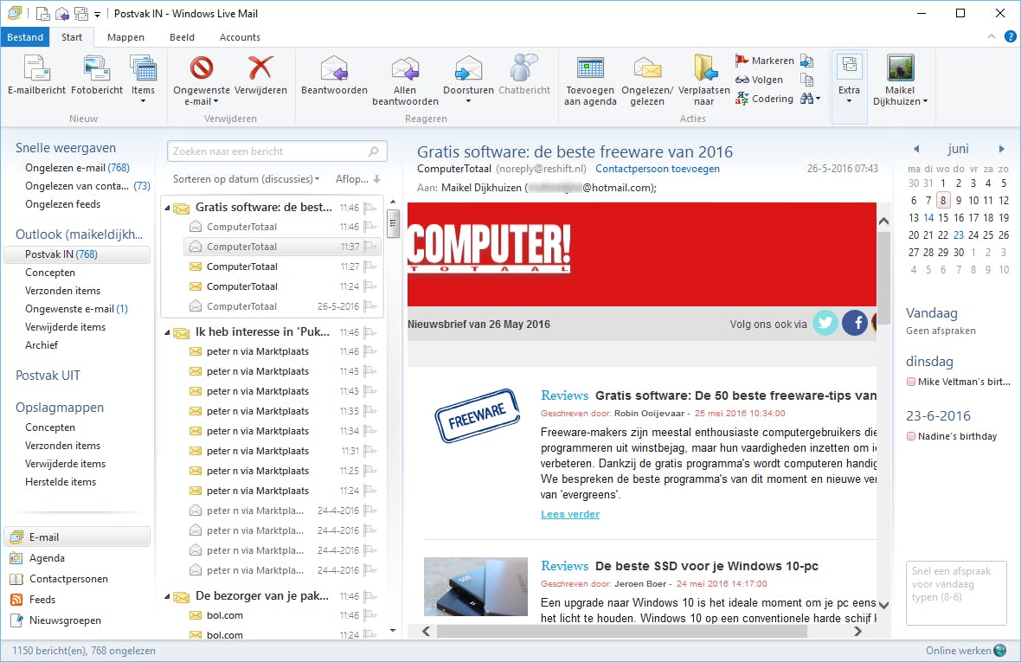The width and height of the screenshot is (1021, 662).
Task: Delete message with Verwijderen button
Action: (x=260, y=75)
